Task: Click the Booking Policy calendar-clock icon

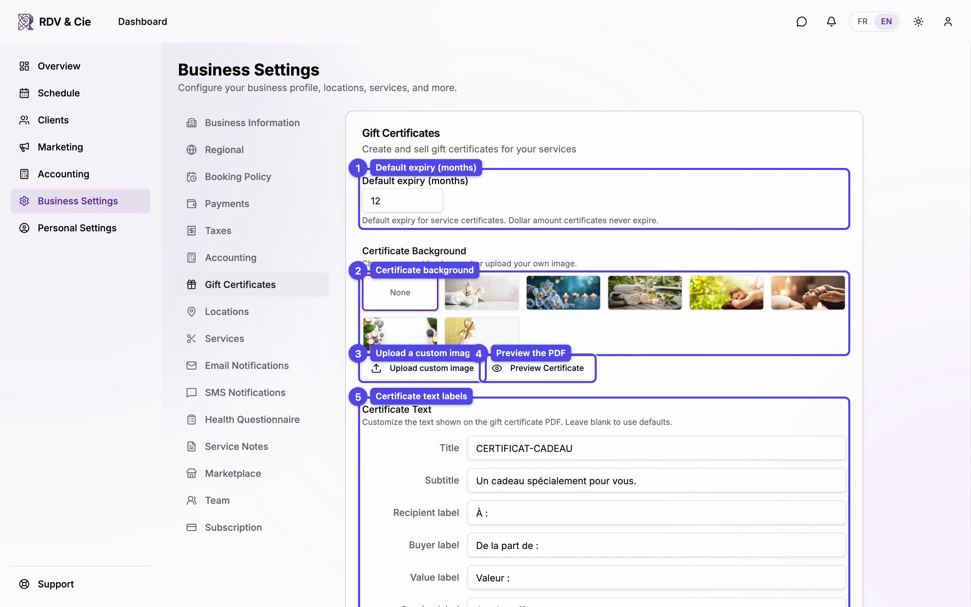Action: coord(192,177)
